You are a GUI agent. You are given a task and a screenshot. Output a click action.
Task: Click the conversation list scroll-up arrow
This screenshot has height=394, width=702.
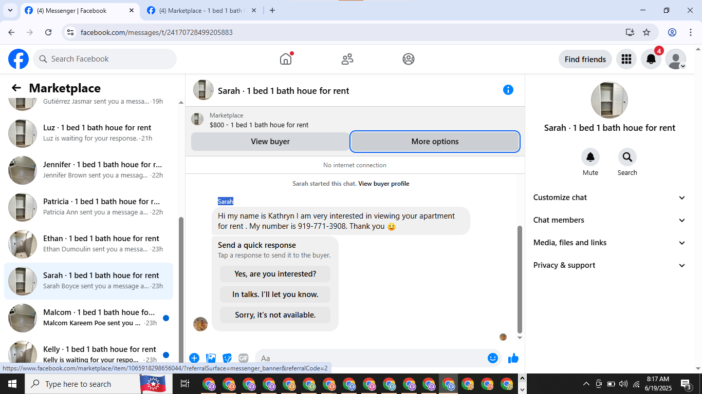point(180,103)
